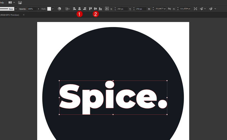Viewport: 227px width, 140px height.
Task: Expand the Opacity slider arrow
Action: point(38,9)
